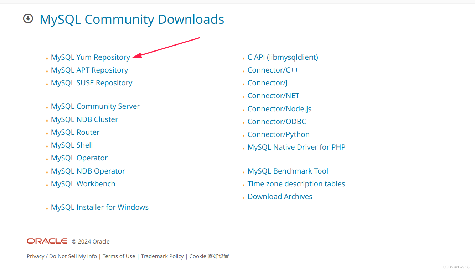Go to the Download Archives link
The image size is (475, 272).
point(280,197)
